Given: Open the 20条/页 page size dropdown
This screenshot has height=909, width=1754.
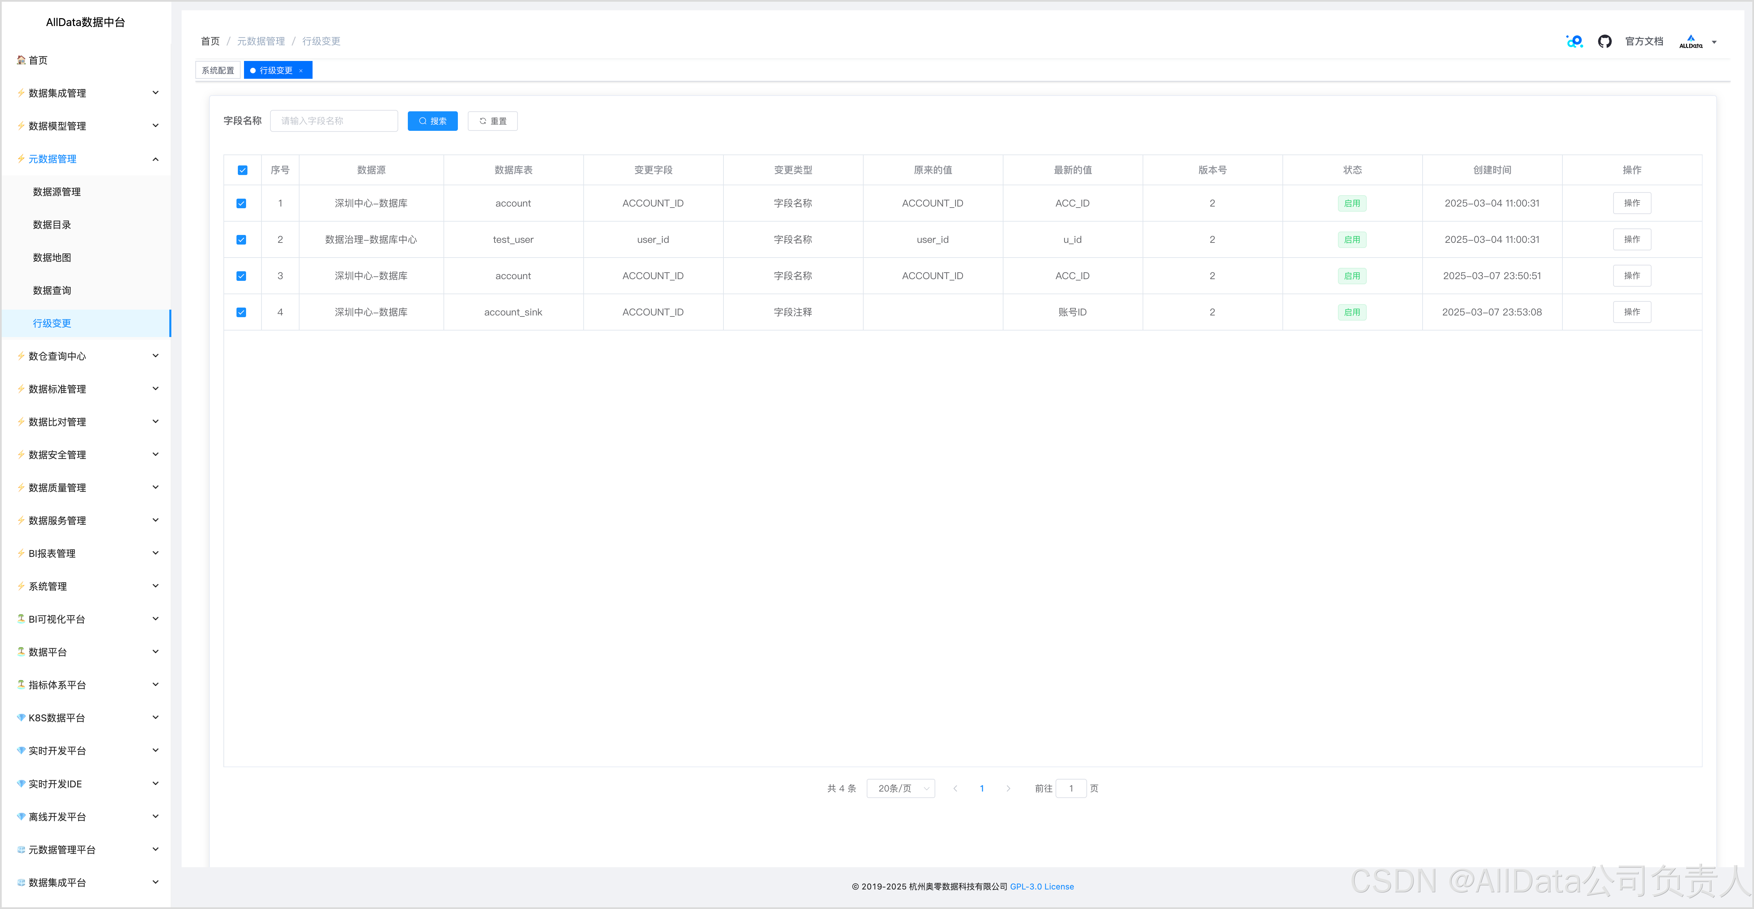Looking at the screenshot, I should 900,788.
